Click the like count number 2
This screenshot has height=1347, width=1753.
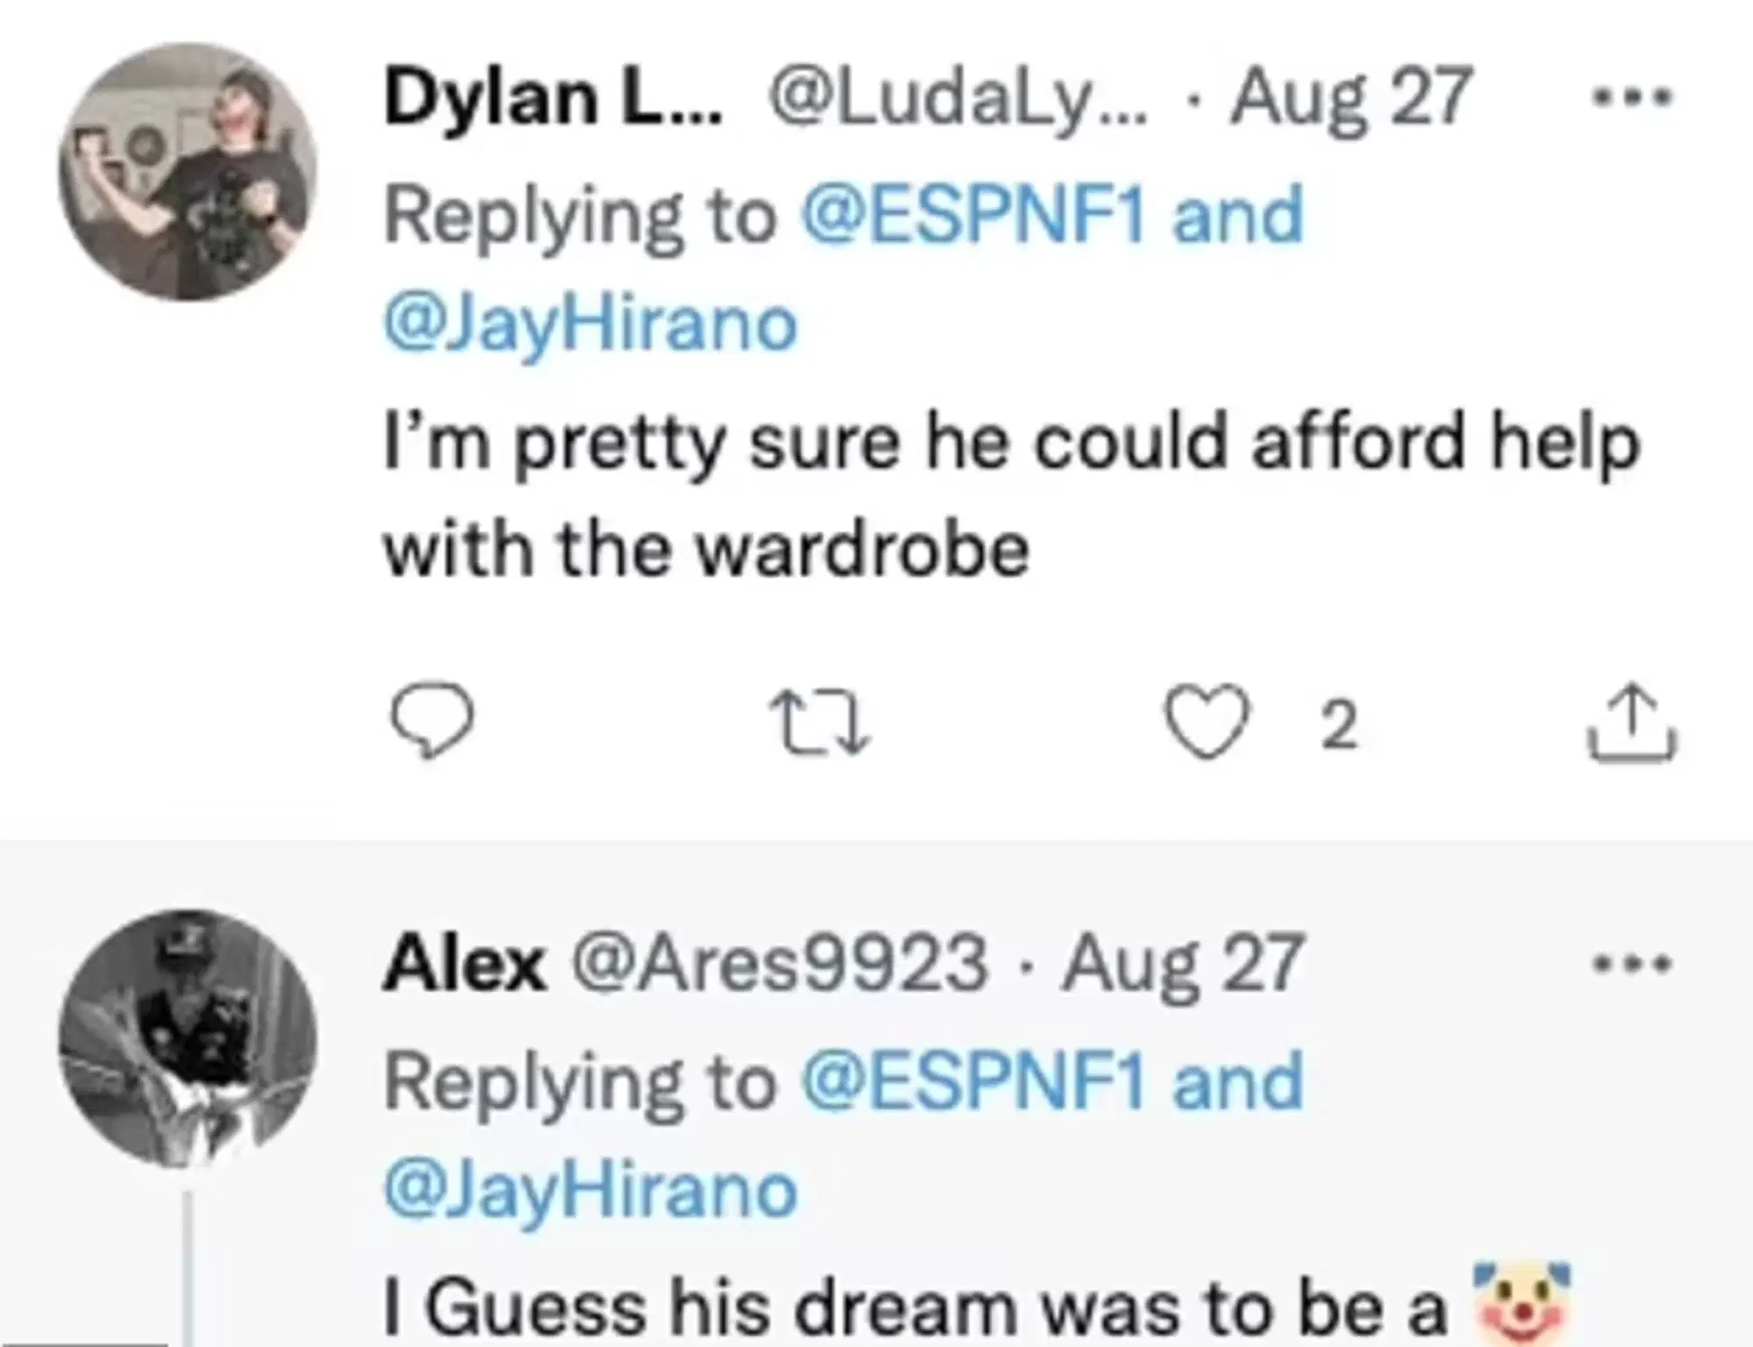(1339, 726)
